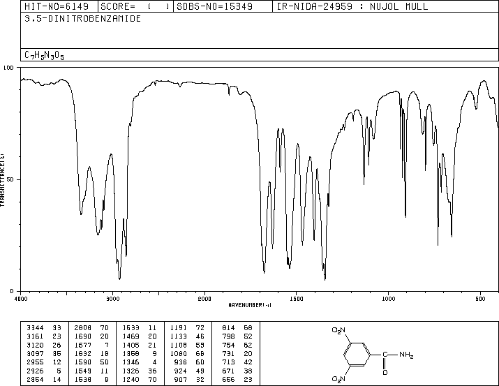
Task: Select the SCORE field in the header
Action: [x=135, y=6]
